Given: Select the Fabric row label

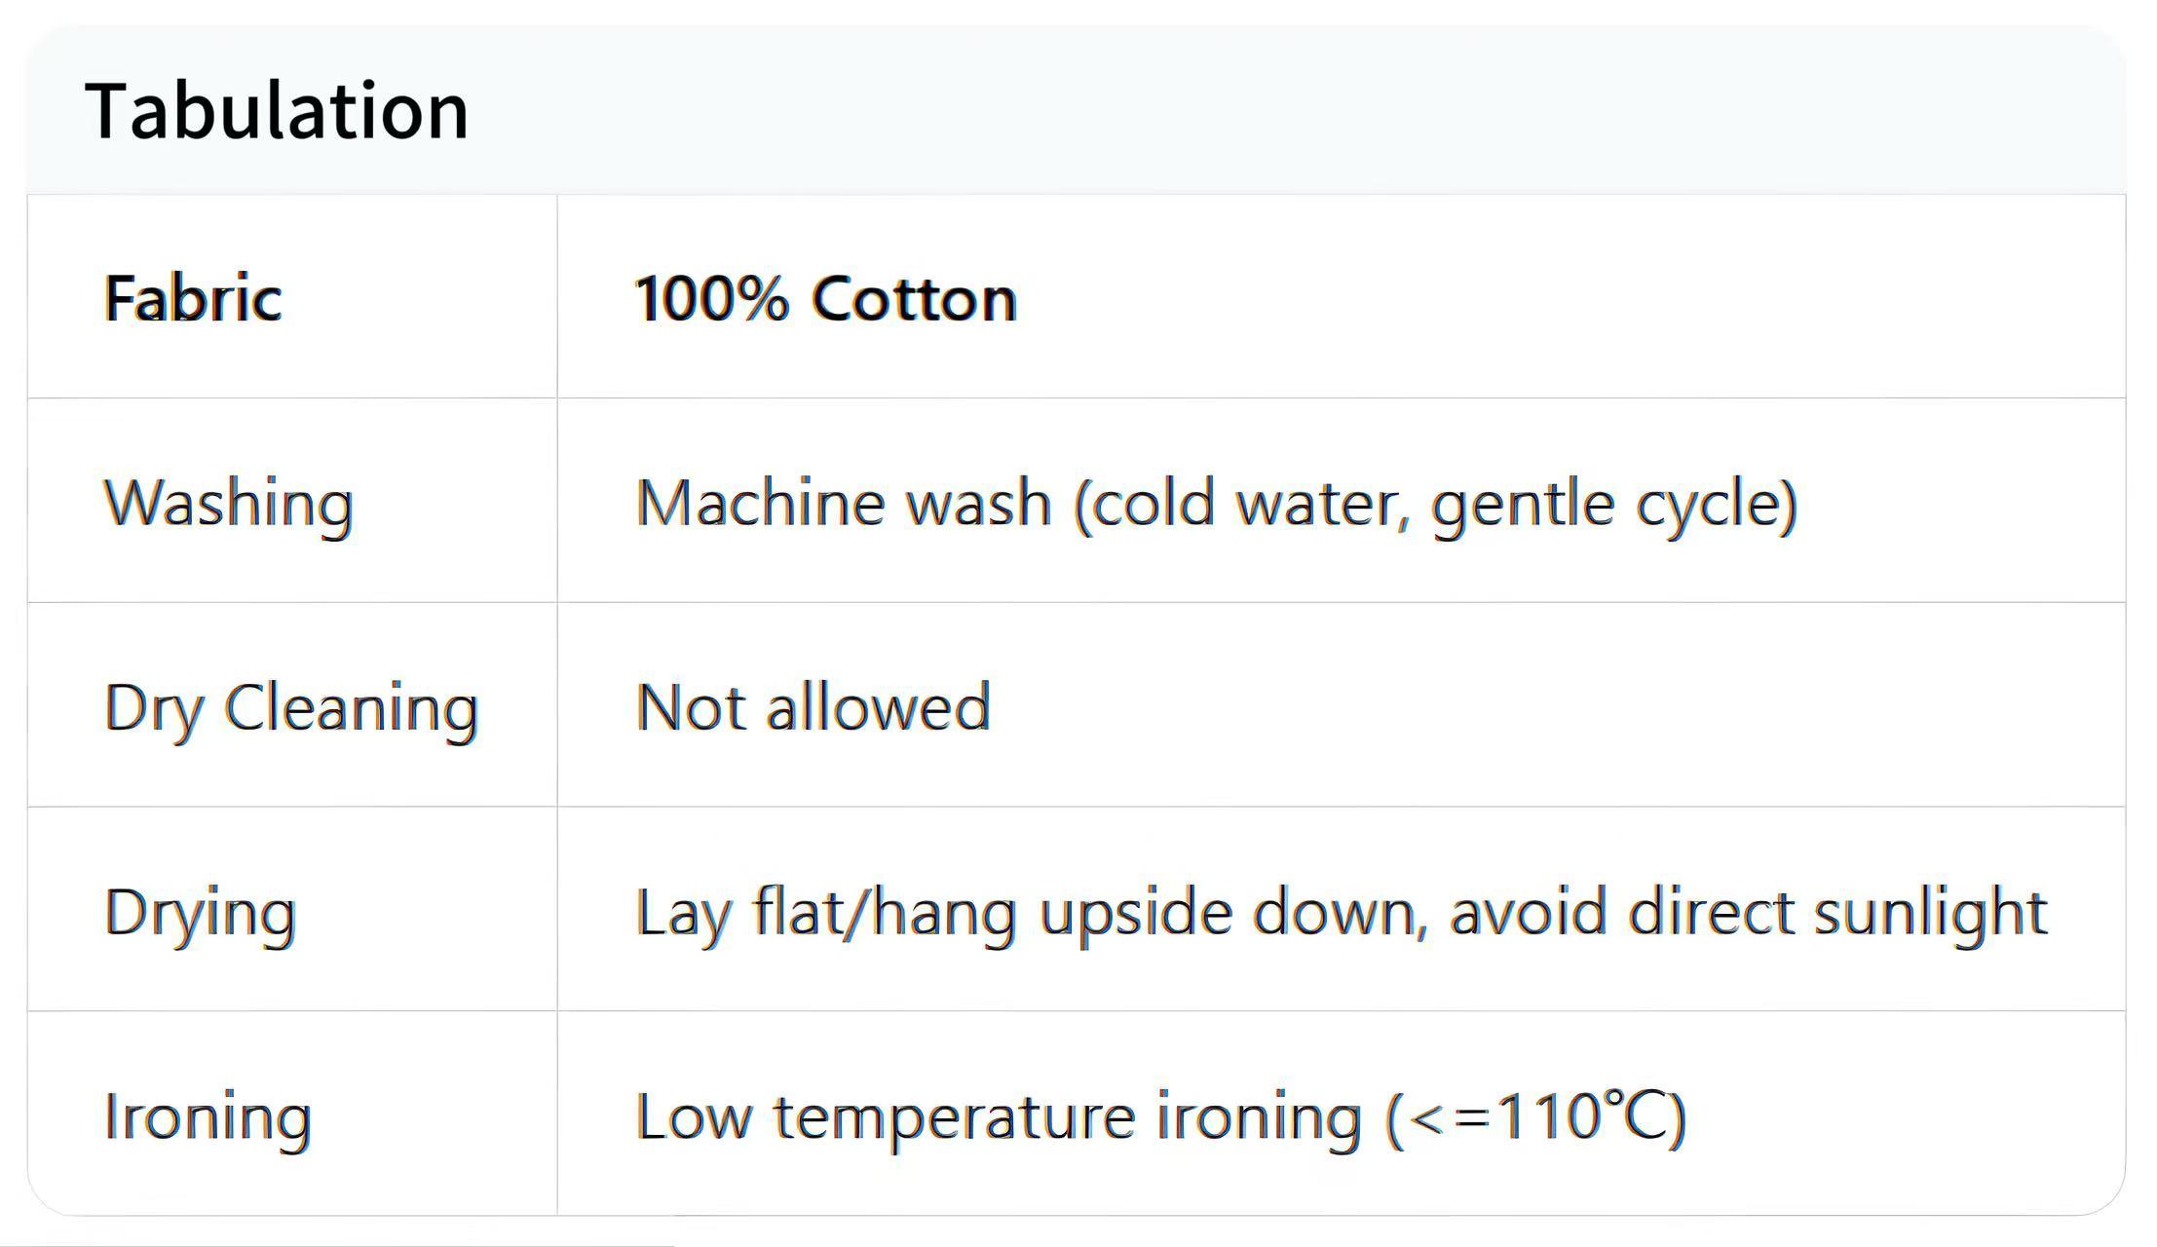Looking at the screenshot, I should [x=193, y=298].
